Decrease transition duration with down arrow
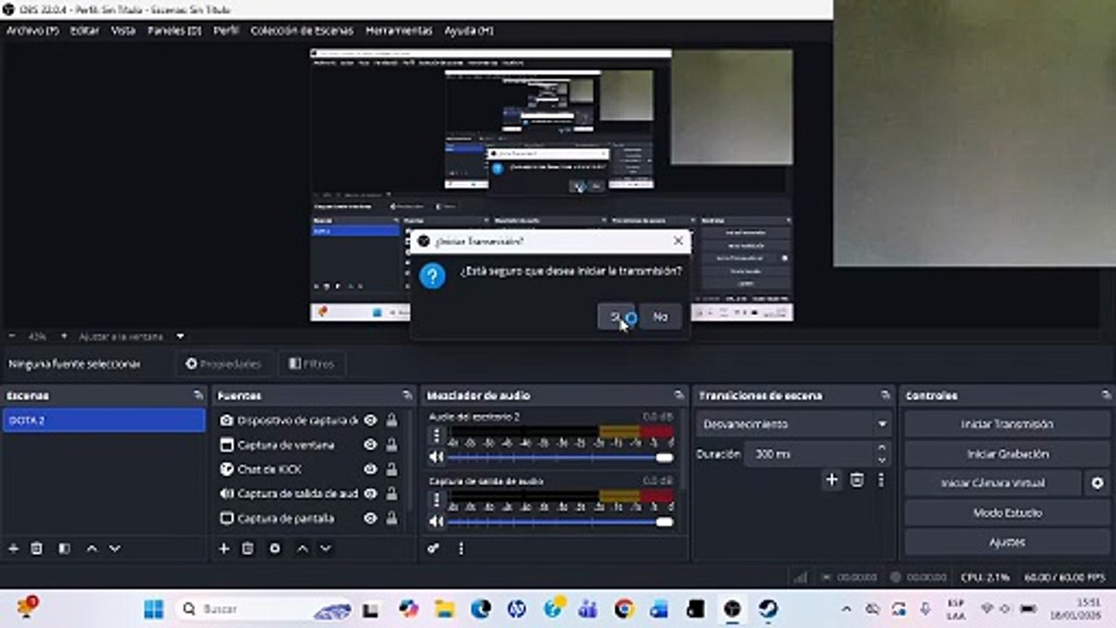This screenshot has height=628, width=1116. coord(881,460)
